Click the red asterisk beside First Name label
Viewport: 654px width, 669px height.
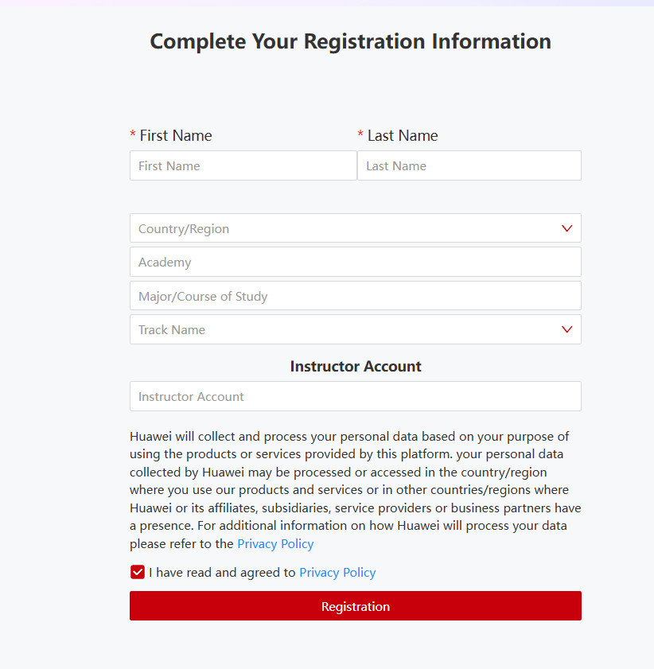click(133, 134)
